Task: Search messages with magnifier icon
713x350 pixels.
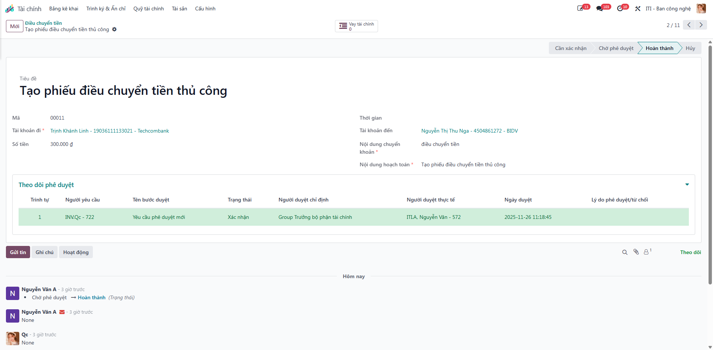Action: 625,252
